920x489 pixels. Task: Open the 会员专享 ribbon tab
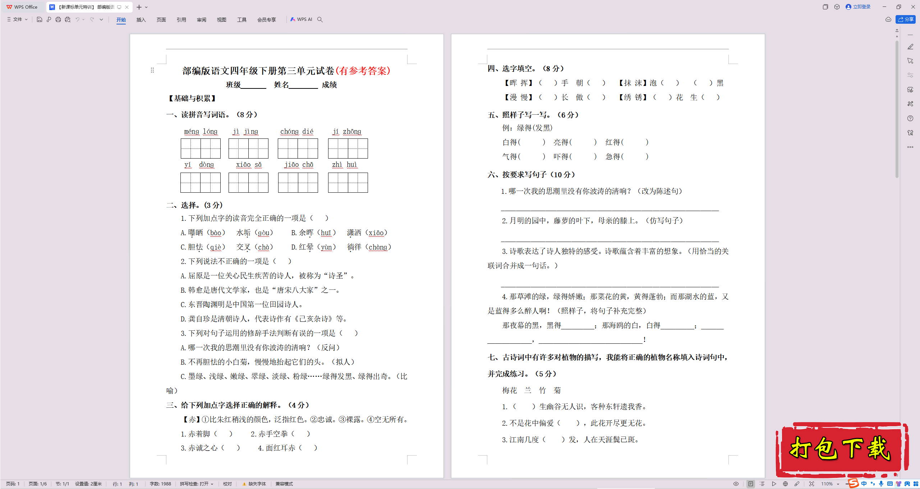click(x=267, y=19)
